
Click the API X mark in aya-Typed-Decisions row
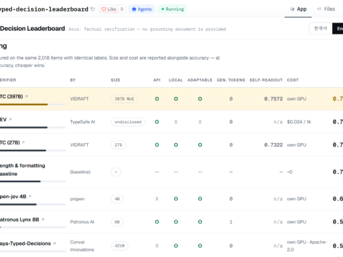tap(157, 246)
